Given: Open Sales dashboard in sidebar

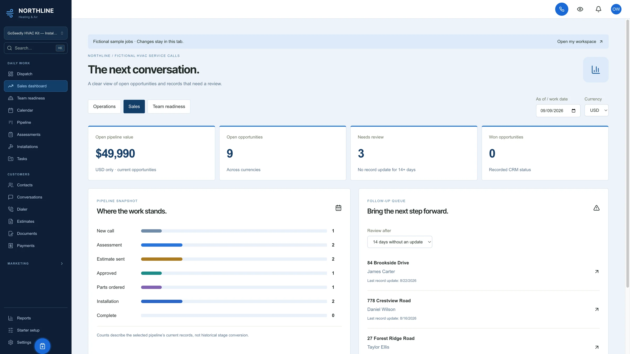Looking at the screenshot, I should click(x=36, y=86).
